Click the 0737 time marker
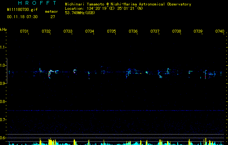Viewport: 228px width, 145px height. point(155,31)
